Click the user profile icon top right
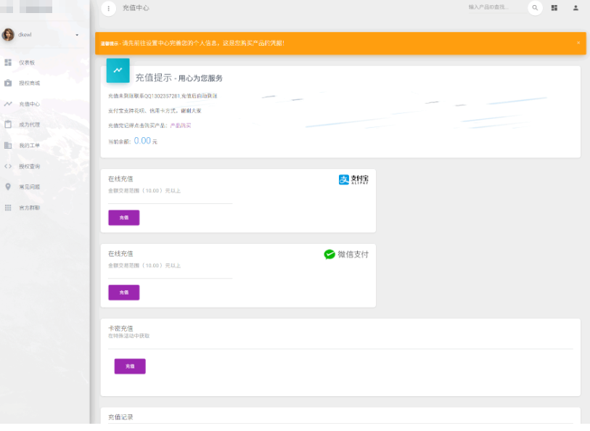The image size is (590, 431). pyautogui.click(x=577, y=8)
